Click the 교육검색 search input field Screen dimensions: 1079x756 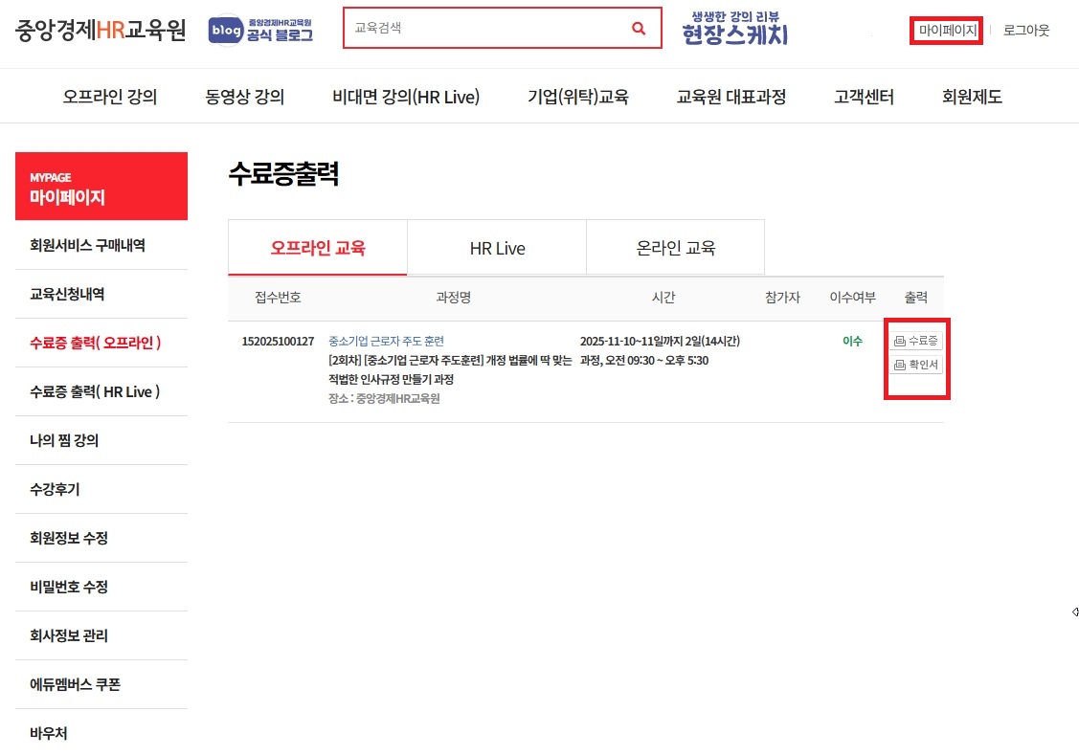click(x=483, y=29)
